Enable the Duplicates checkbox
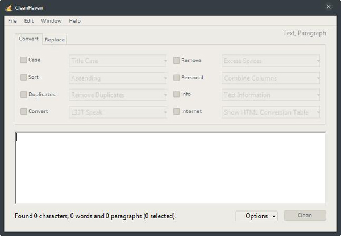Image resolution: width=341 pixels, height=236 pixels. click(23, 94)
